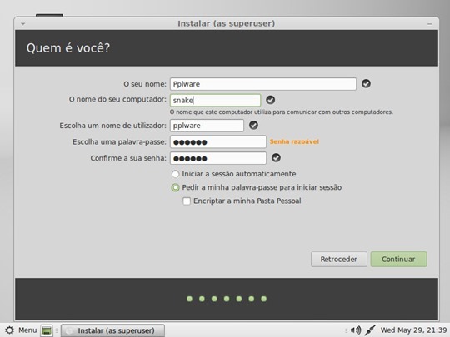Open the Menu button in the panel
The height and width of the screenshot is (337, 450).
(x=21, y=330)
